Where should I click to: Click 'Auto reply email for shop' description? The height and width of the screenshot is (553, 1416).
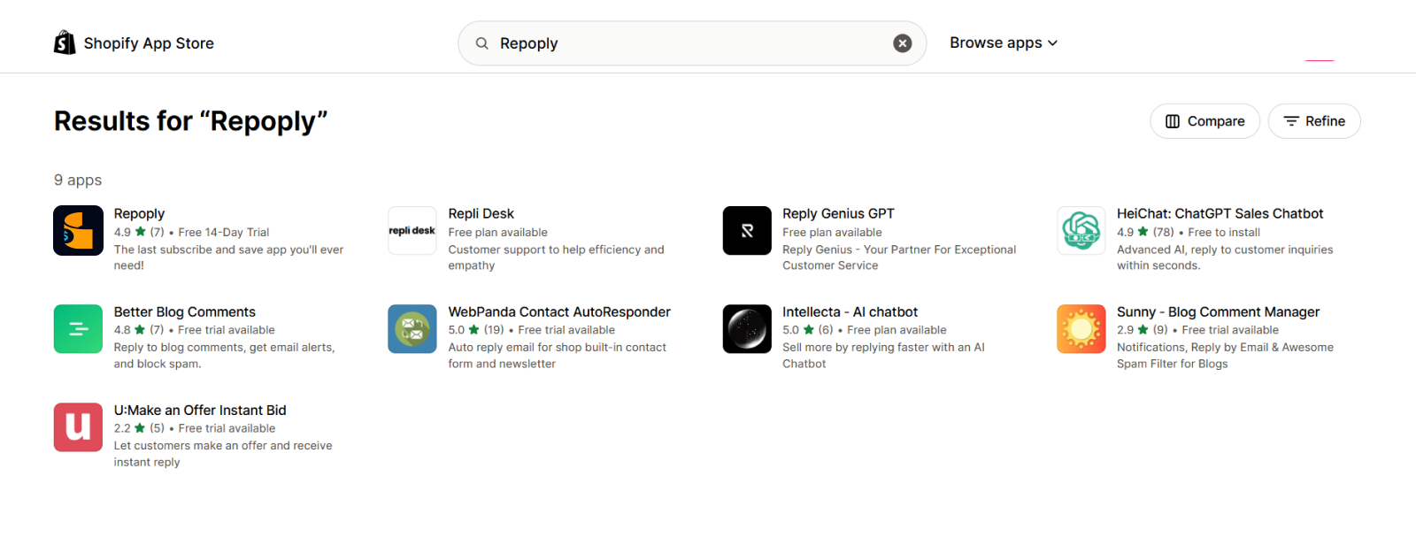(557, 356)
